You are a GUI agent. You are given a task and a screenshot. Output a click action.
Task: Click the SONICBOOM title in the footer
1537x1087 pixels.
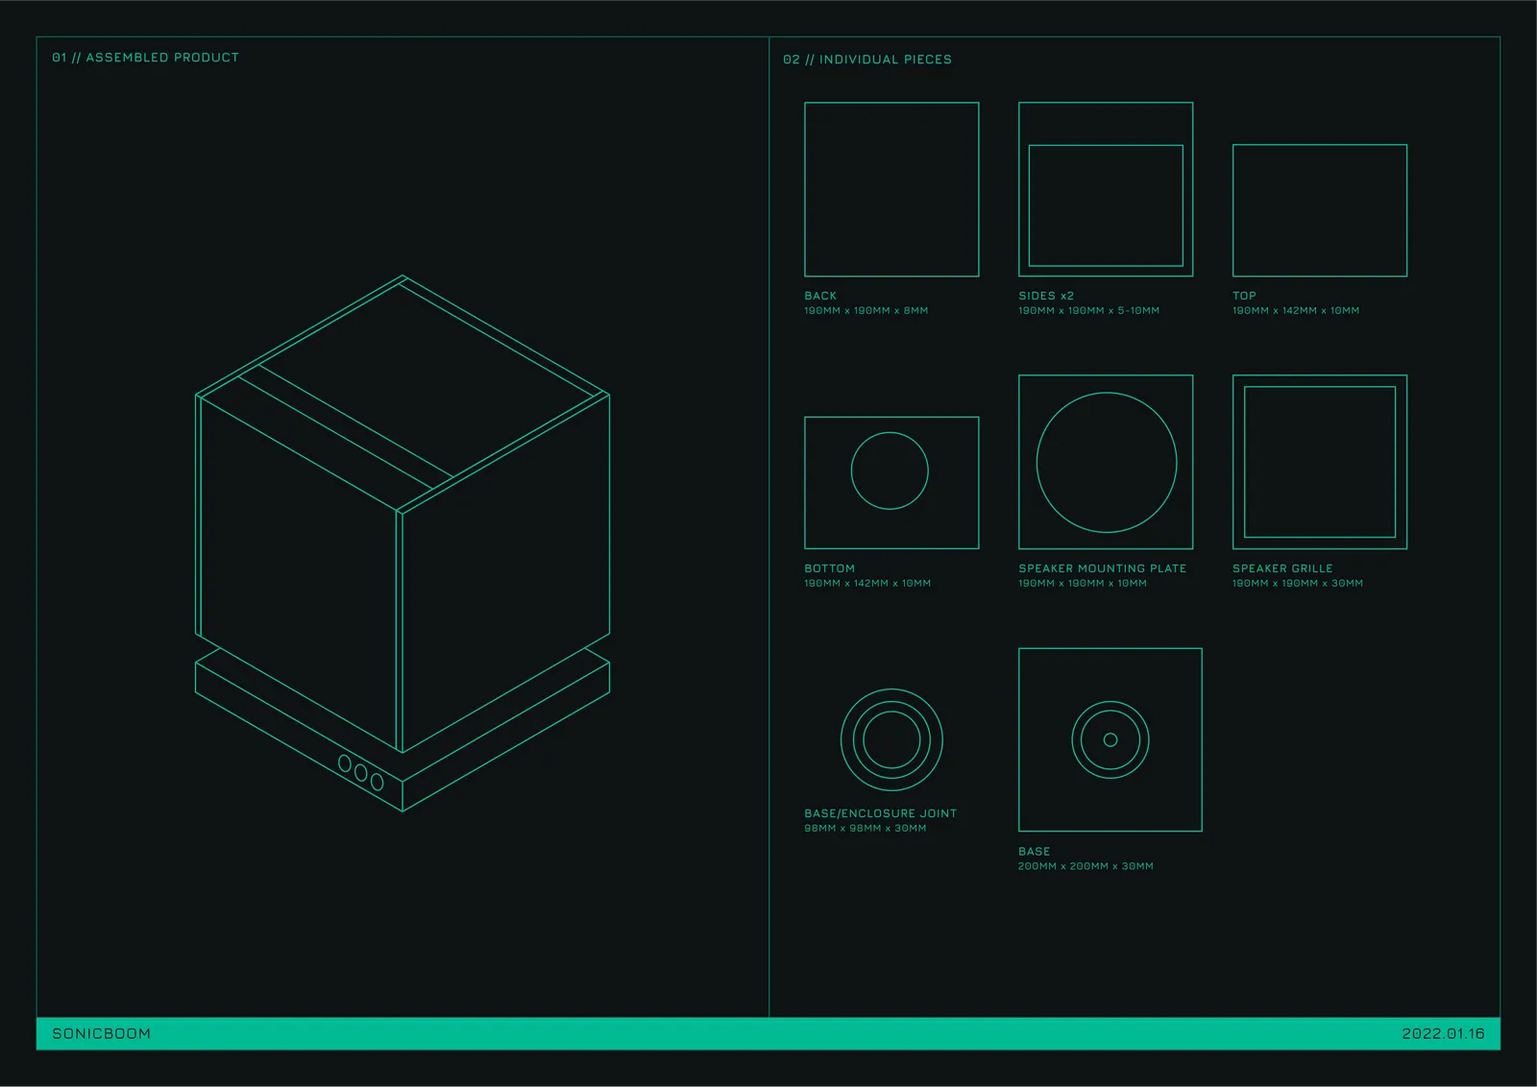101,1033
